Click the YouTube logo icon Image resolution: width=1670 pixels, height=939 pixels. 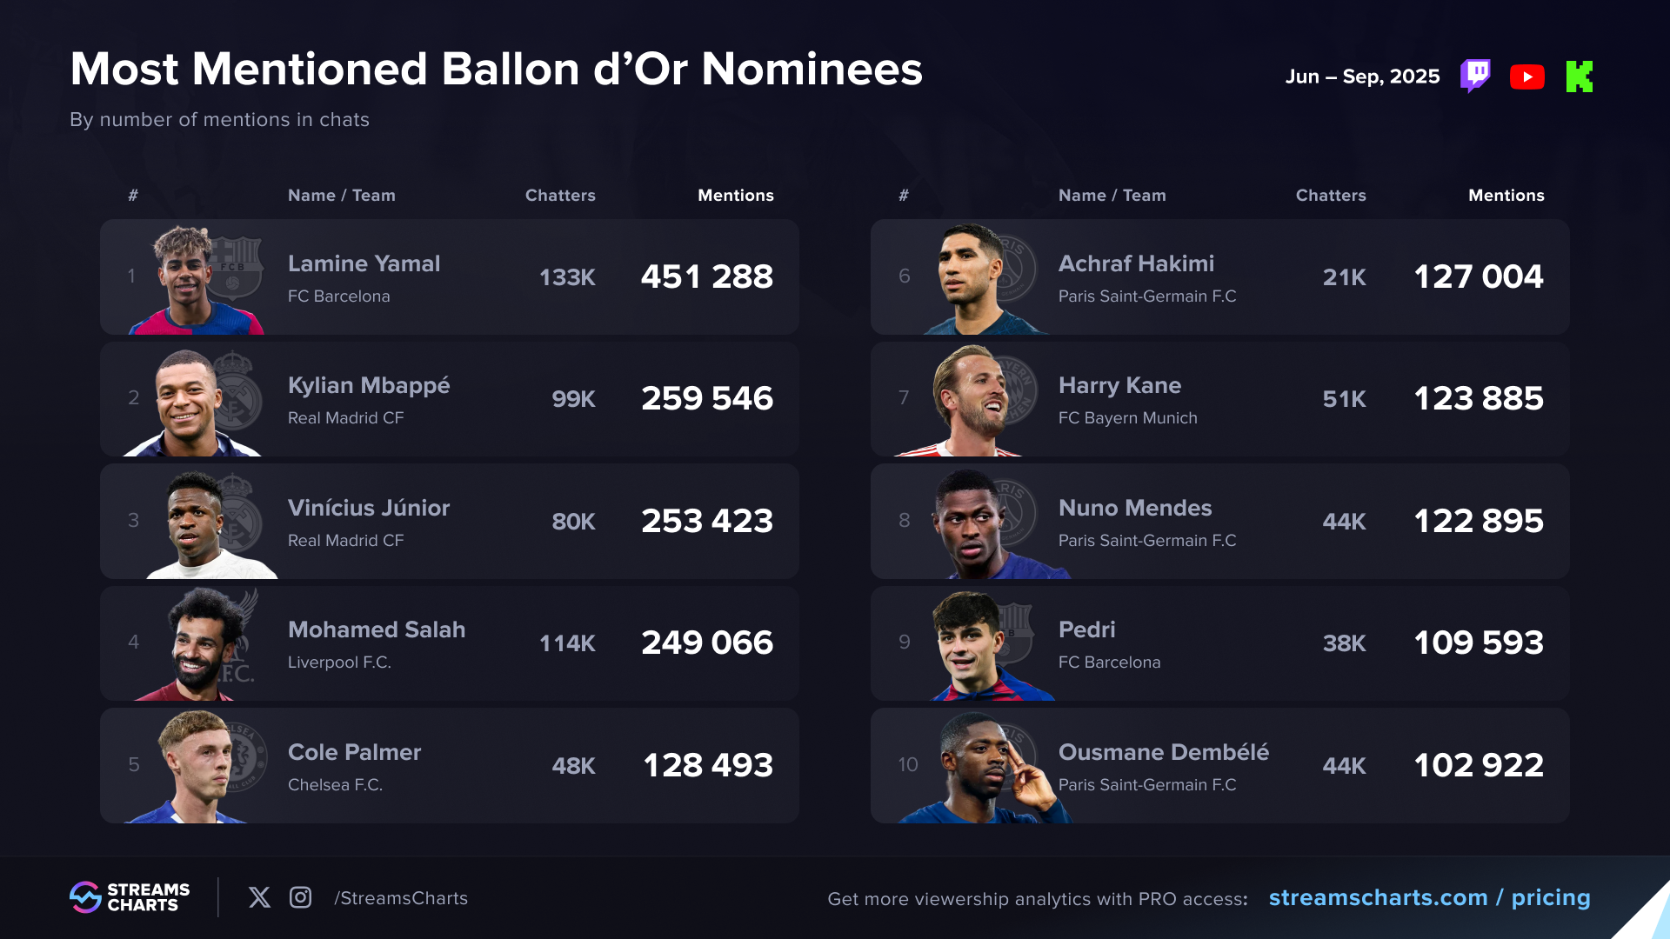(1527, 77)
